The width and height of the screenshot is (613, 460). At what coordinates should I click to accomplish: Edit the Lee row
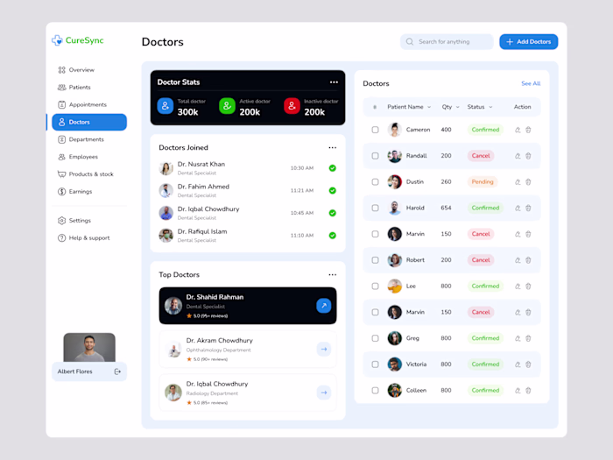[518, 287]
